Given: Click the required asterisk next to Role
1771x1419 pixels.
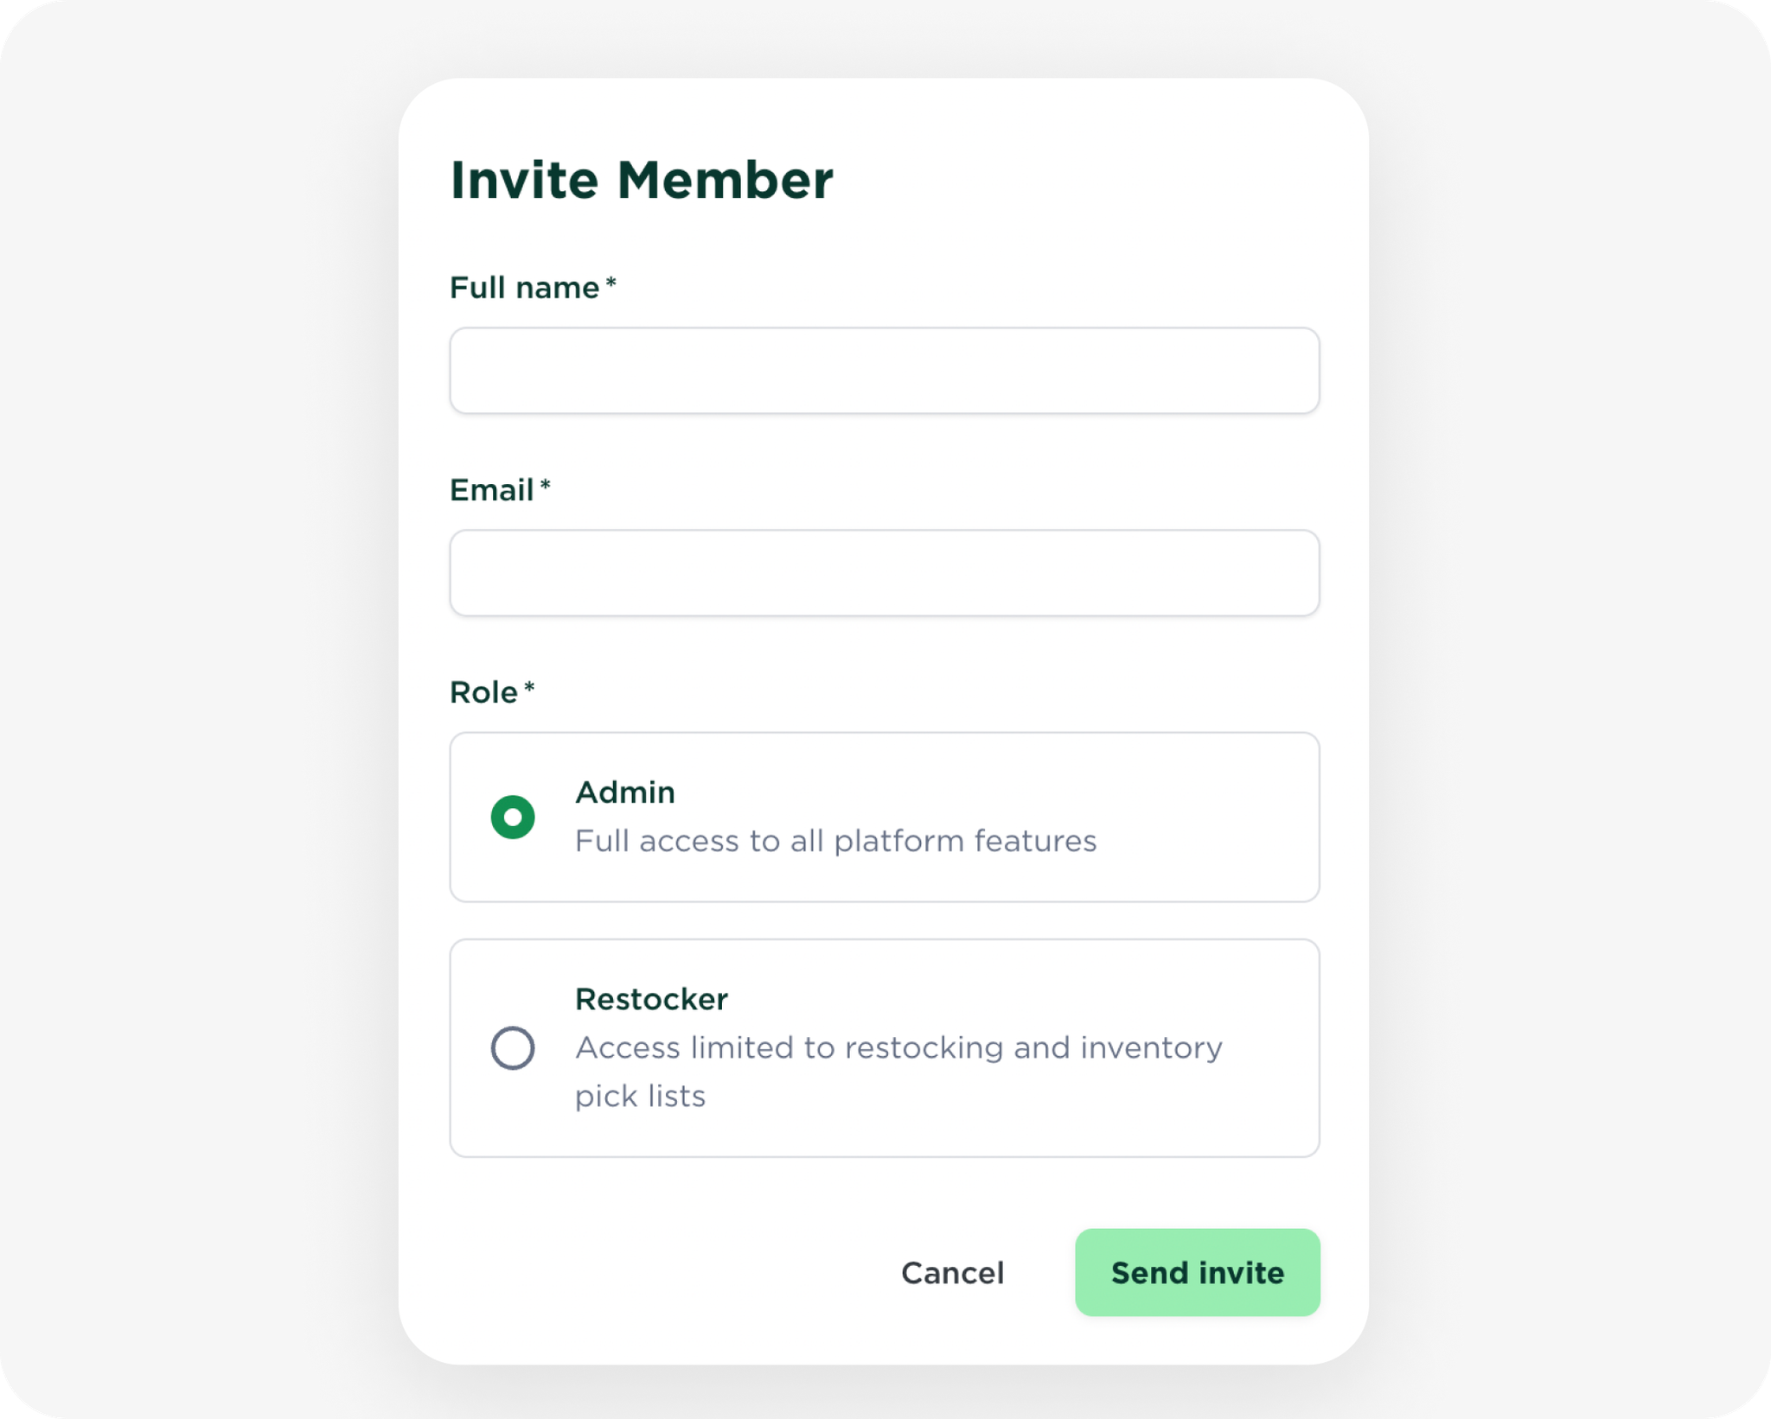Looking at the screenshot, I should coord(530,688).
